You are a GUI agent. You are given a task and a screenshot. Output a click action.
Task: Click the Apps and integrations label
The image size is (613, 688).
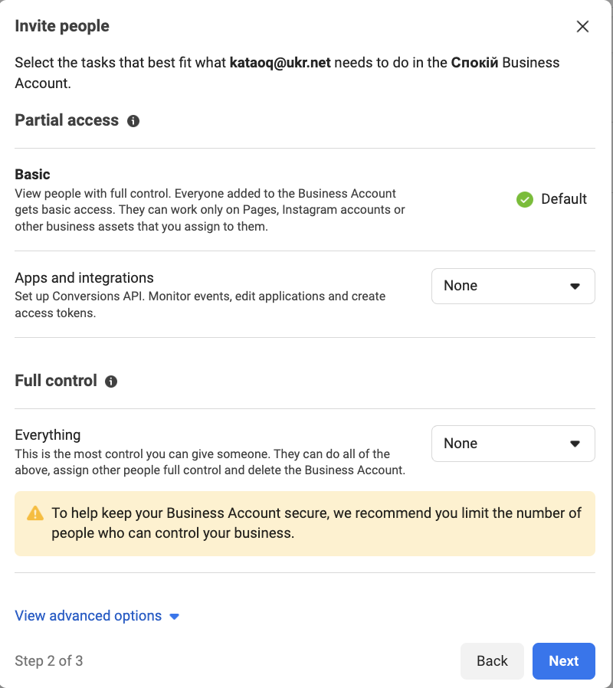pyautogui.click(x=84, y=278)
